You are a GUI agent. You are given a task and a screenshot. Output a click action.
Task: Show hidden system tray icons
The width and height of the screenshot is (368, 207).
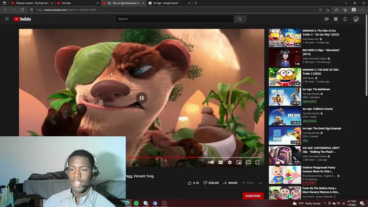pyautogui.click(x=325, y=203)
